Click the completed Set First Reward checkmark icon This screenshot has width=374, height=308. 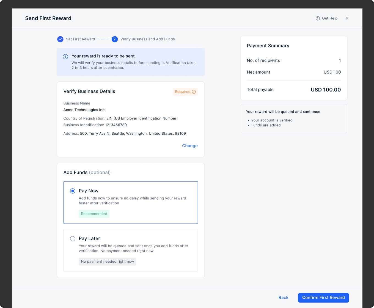tap(60, 39)
